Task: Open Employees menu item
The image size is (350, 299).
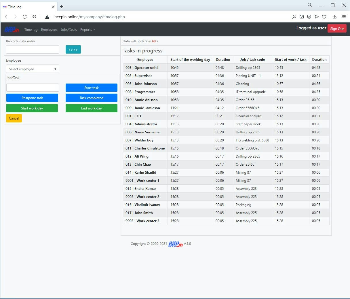Action: pyautogui.click(x=49, y=29)
